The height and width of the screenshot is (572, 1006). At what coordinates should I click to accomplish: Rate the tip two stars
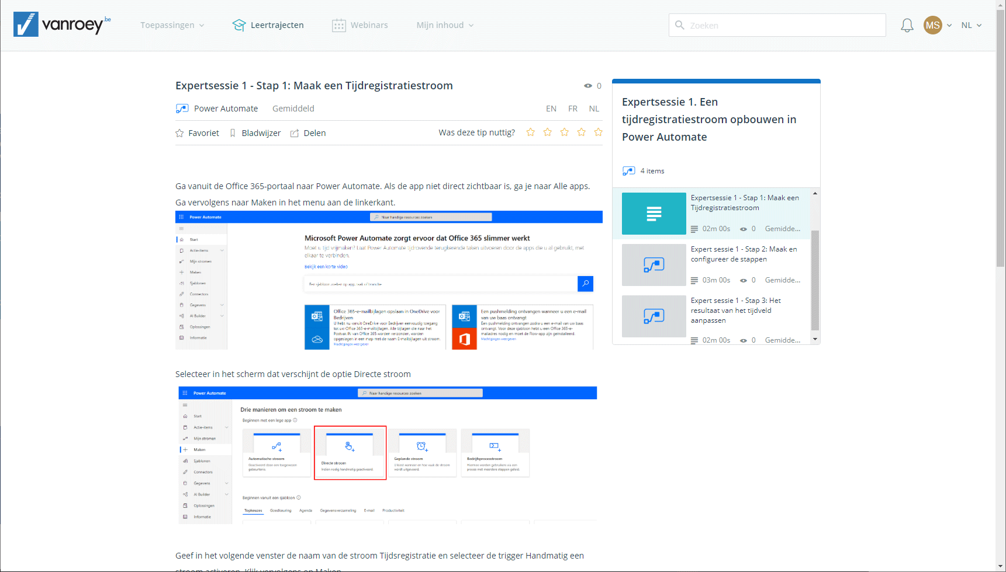coord(548,132)
